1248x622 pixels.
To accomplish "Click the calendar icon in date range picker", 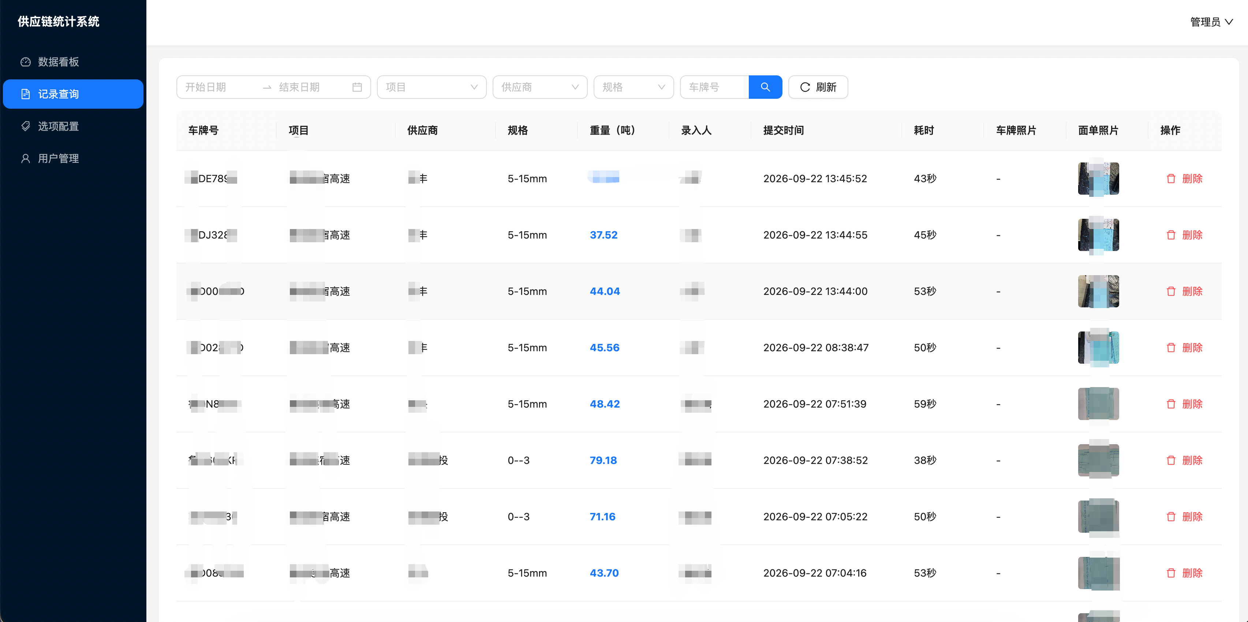I will [x=357, y=87].
